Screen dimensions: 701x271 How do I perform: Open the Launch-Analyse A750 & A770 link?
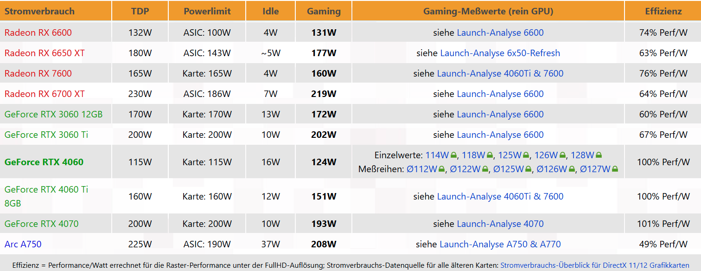click(500, 244)
